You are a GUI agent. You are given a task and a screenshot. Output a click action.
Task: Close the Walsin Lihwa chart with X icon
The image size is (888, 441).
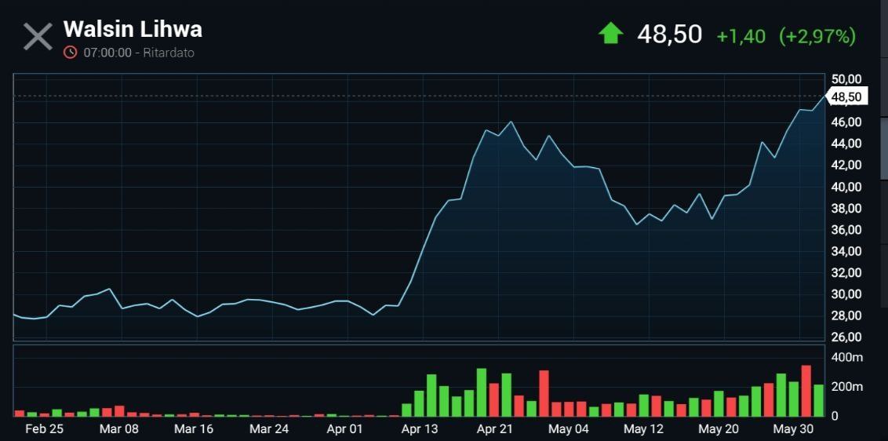38,37
